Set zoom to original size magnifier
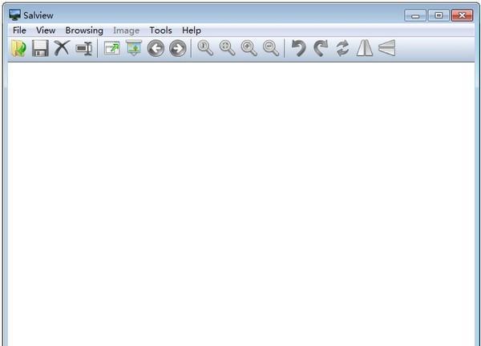 205,48
